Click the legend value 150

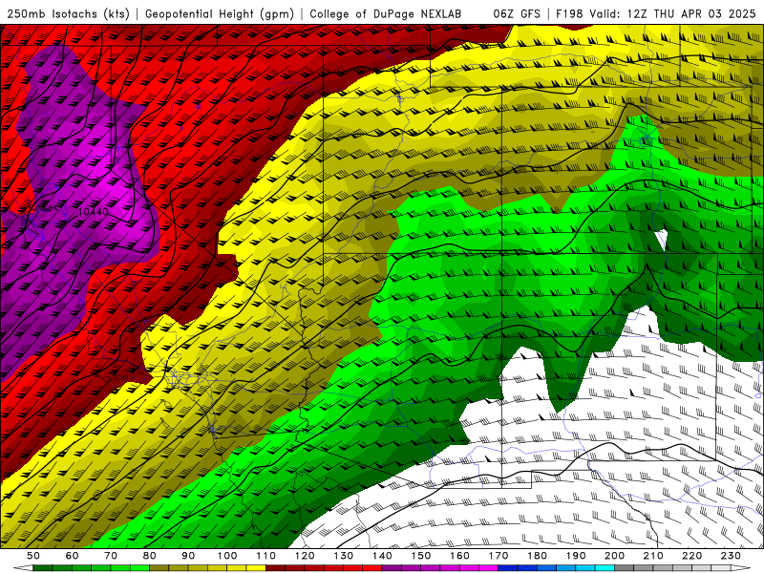coord(421,556)
